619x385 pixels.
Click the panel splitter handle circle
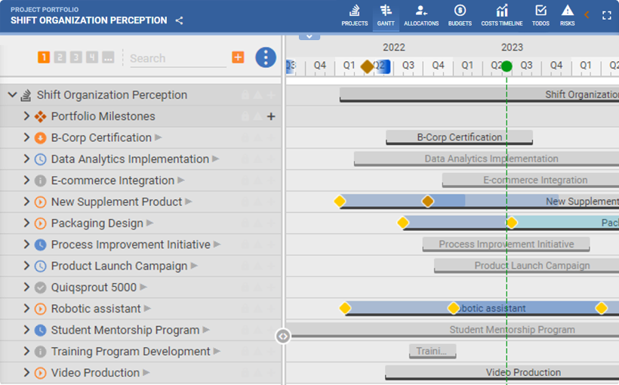(x=283, y=337)
